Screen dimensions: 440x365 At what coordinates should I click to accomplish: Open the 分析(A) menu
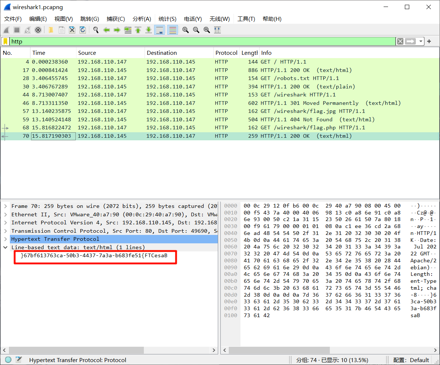tap(142, 19)
